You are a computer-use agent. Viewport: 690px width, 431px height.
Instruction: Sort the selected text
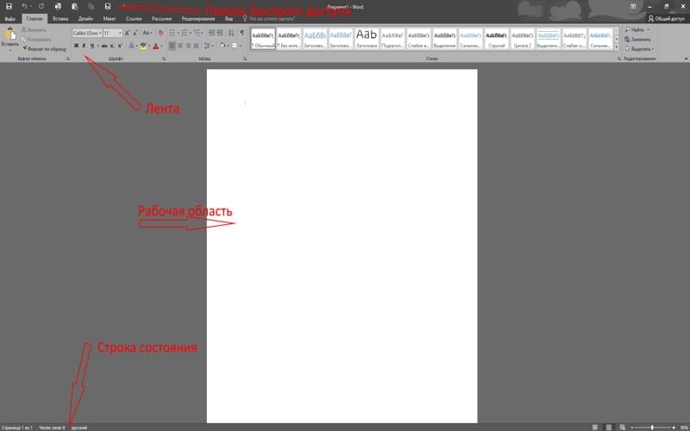[231, 33]
